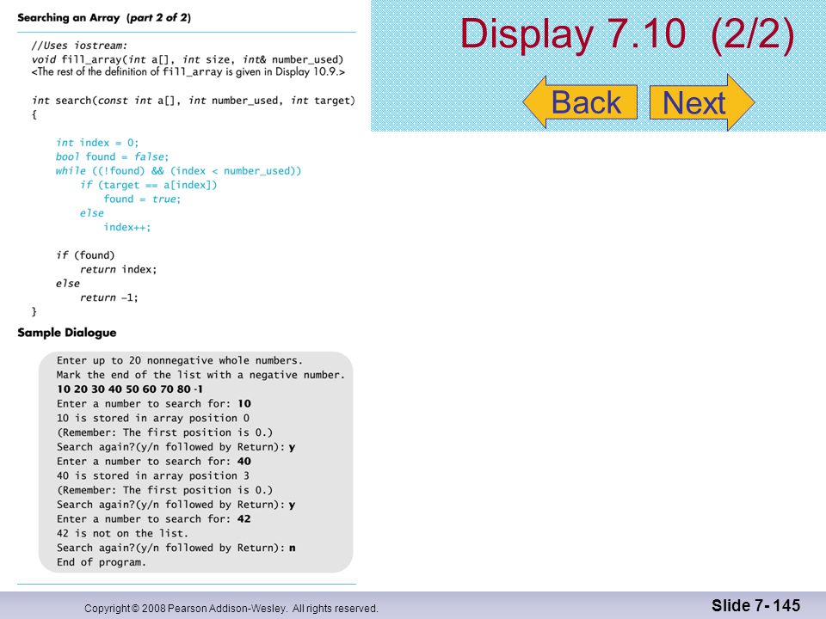Viewport: 826px width, 619px height.
Task: Select the Pearson Addison-Wesley copyright notice
Action: click(231, 609)
